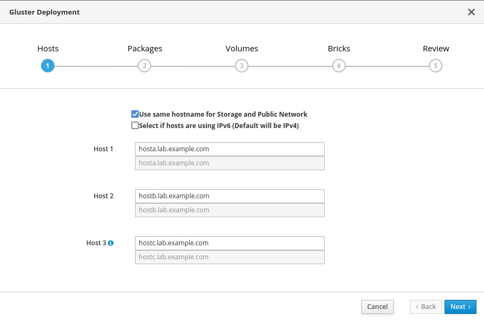Viewport: 484px width, 322px height.
Task: Click Host 3 greyed-out public hostname field
Action: pos(230,257)
